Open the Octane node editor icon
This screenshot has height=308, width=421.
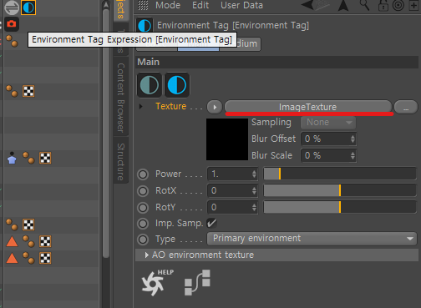(x=197, y=282)
